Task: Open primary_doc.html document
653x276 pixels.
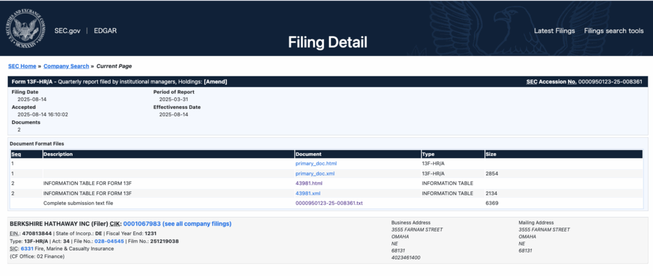Action: click(x=316, y=163)
